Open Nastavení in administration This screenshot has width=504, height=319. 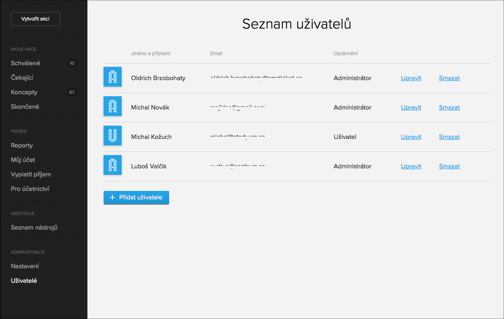[x=25, y=266]
